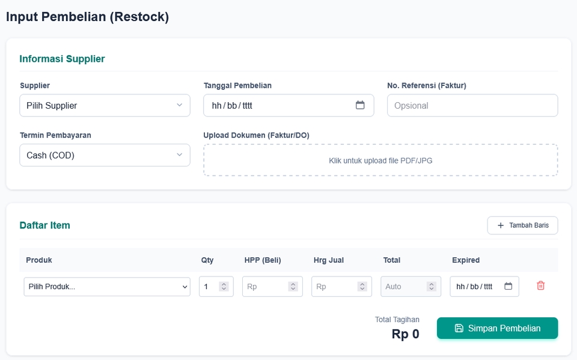This screenshot has width=577, height=360.
Task: Focus the No. Referensi (Faktur) input
Action: tap(472, 105)
